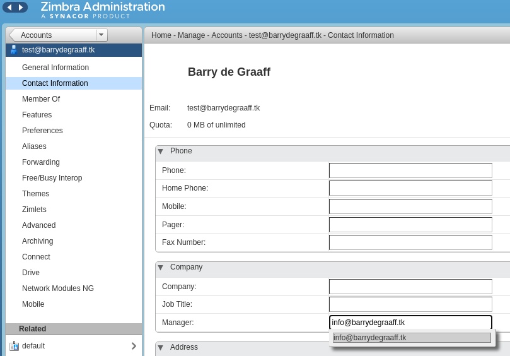Click the back navigation arrow
The width and height of the screenshot is (510, 356).
pos(9,8)
